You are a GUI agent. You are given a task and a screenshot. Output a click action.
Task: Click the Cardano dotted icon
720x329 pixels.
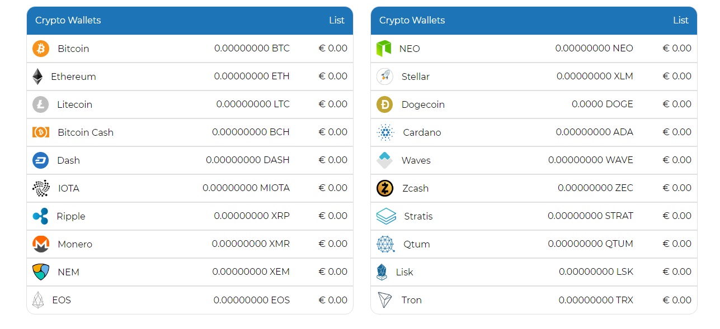385,132
